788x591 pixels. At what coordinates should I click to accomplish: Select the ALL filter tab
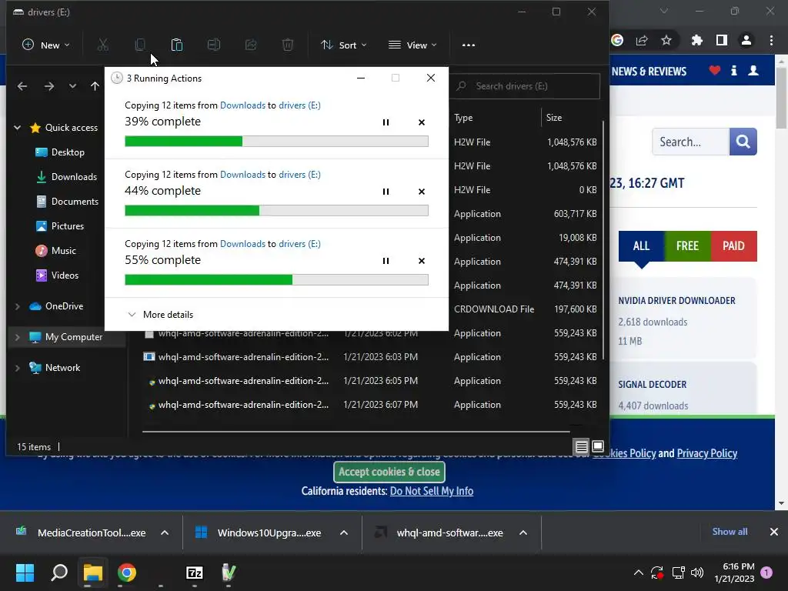(x=641, y=246)
